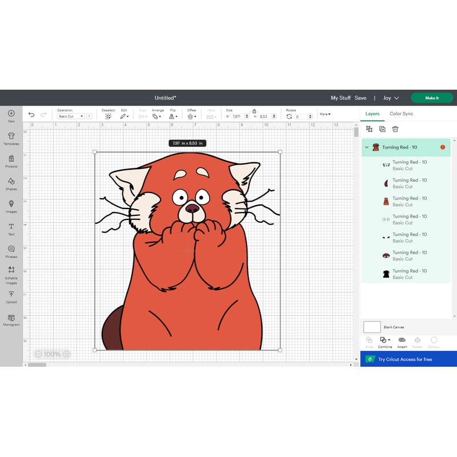The height and width of the screenshot is (457, 457).
Task: Open the Monogram tool
Action: (11, 320)
